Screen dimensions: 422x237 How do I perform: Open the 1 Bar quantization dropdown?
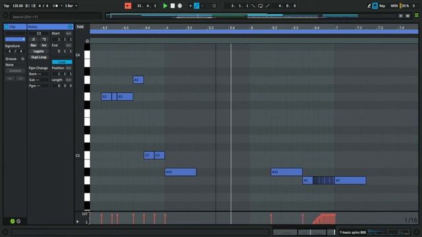click(x=71, y=6)
